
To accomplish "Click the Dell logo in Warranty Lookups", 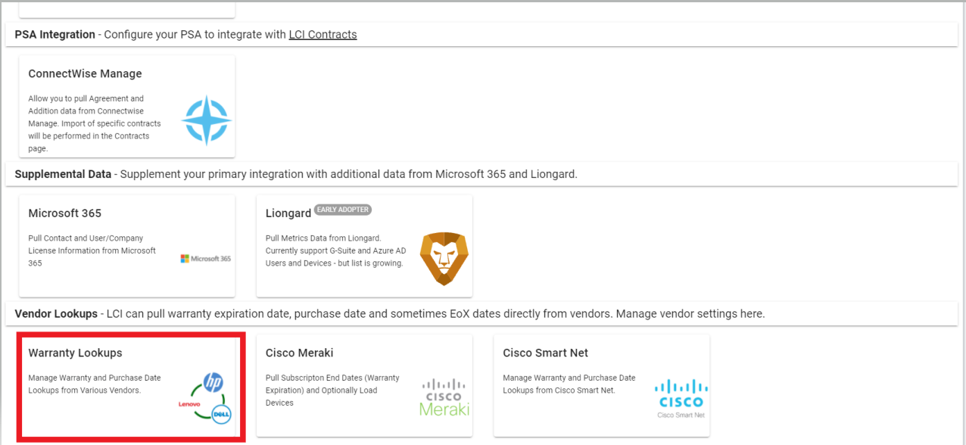I will 221,414.
